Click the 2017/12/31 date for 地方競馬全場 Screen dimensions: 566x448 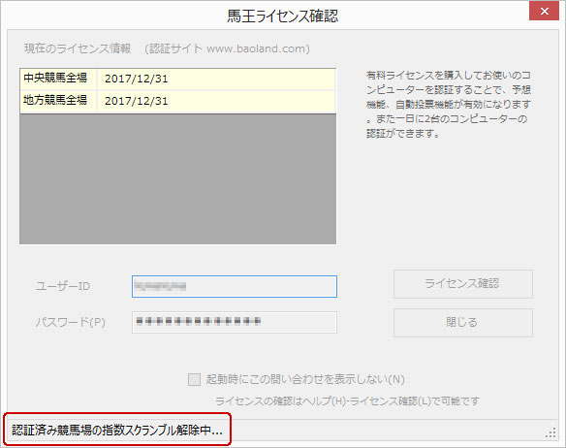click(x=137, y=101)
